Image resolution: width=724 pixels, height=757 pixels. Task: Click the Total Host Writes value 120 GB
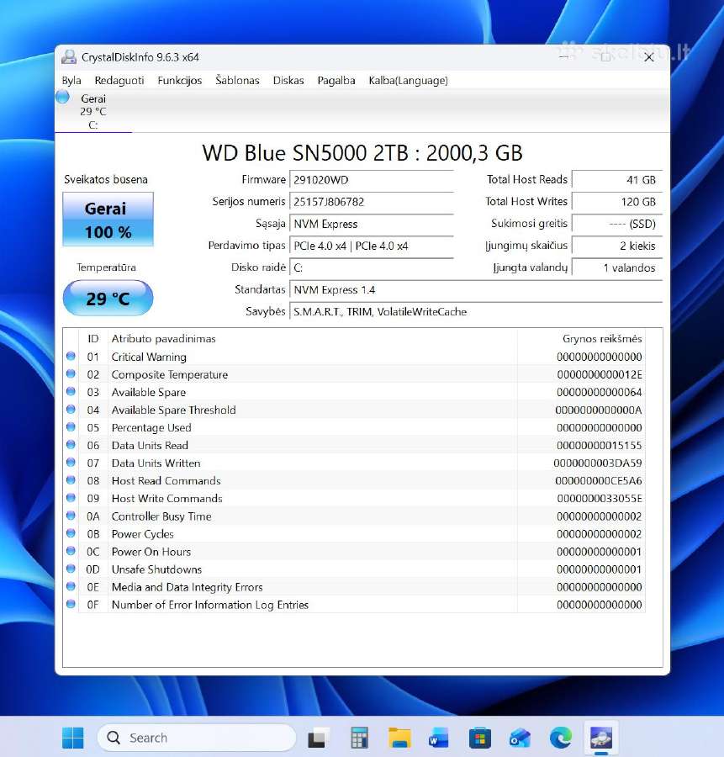617,202
